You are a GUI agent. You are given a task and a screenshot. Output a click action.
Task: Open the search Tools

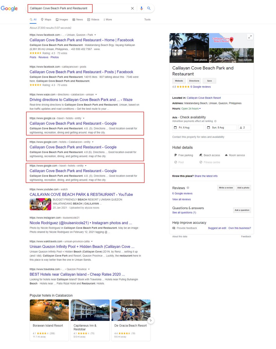click(x=147, y=19)
